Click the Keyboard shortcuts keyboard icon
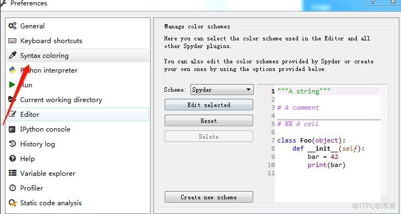Image resolution: width=401 pixels, height=214 pixels. [12, 41]
